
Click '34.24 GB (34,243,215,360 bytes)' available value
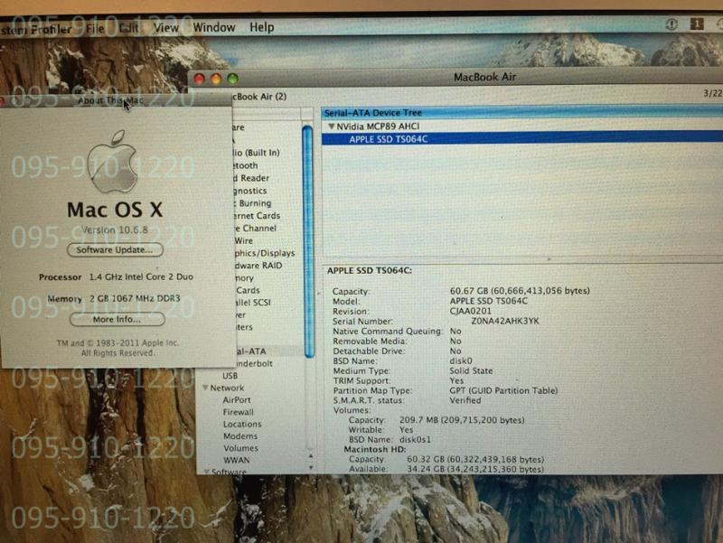pos(475,469)
